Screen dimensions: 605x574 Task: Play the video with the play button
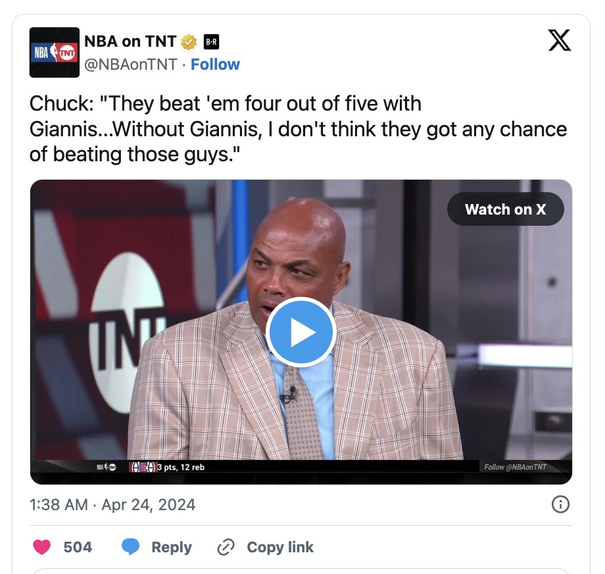pos(301,332)
